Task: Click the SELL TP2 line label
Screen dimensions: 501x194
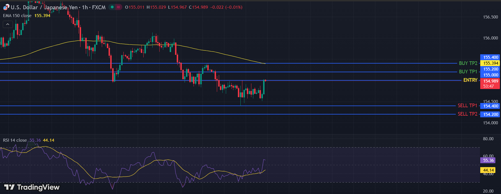Action: (x=467, y=114)
